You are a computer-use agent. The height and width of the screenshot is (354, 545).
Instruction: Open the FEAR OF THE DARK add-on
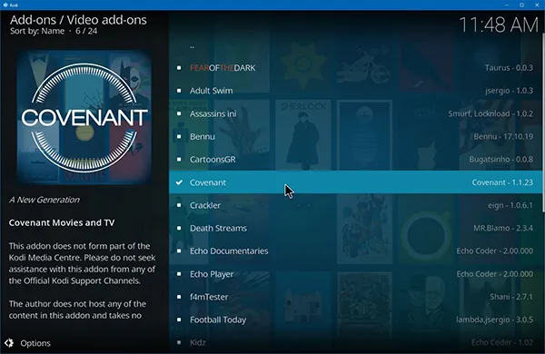click(355, 68)
